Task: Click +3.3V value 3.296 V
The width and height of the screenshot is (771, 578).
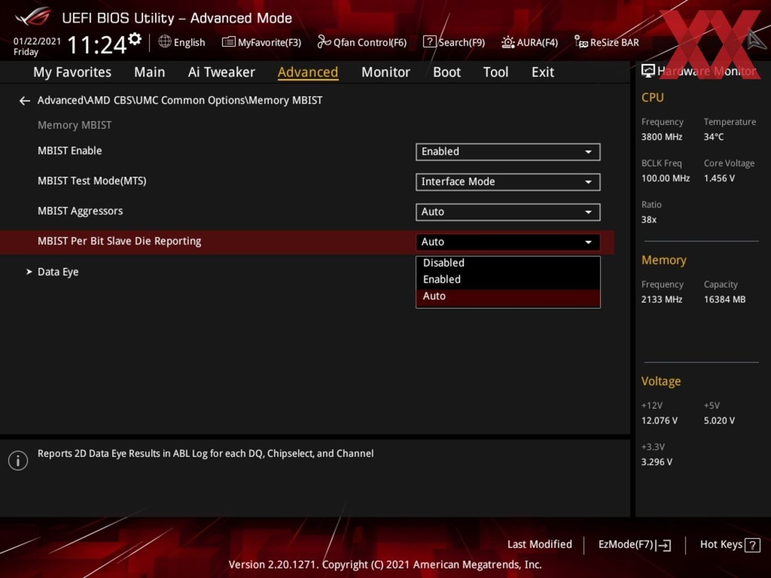Action: (x=656, y=462)
